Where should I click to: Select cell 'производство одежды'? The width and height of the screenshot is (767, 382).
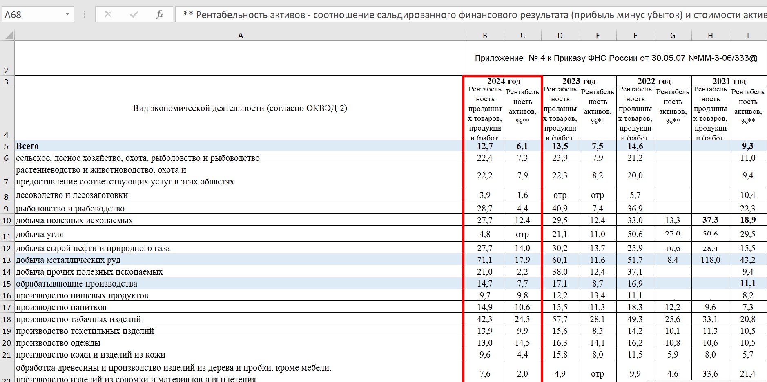pos(240,343)
